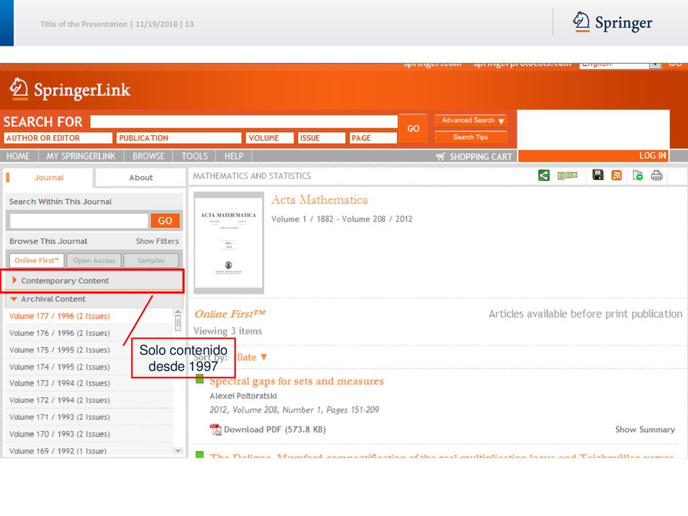The width and height of the screenshot is (688, 516).
Task: Select Volume 170 / 1993 (2 Issues)
Action: [x=59, y=434]
